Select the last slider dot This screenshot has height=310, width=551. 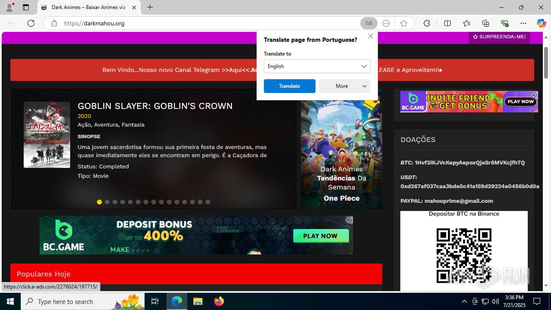click(208, 202)
